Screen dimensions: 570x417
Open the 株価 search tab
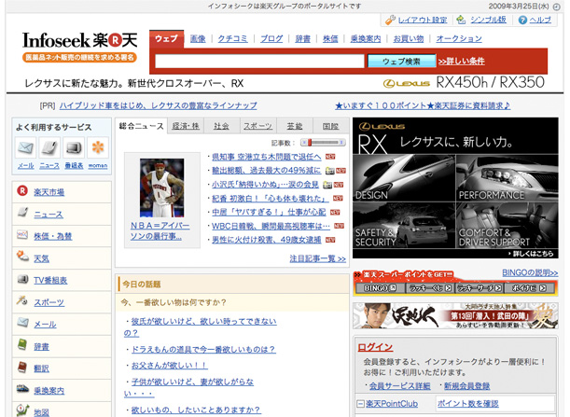pyautogui.click(x=330, y=39)
